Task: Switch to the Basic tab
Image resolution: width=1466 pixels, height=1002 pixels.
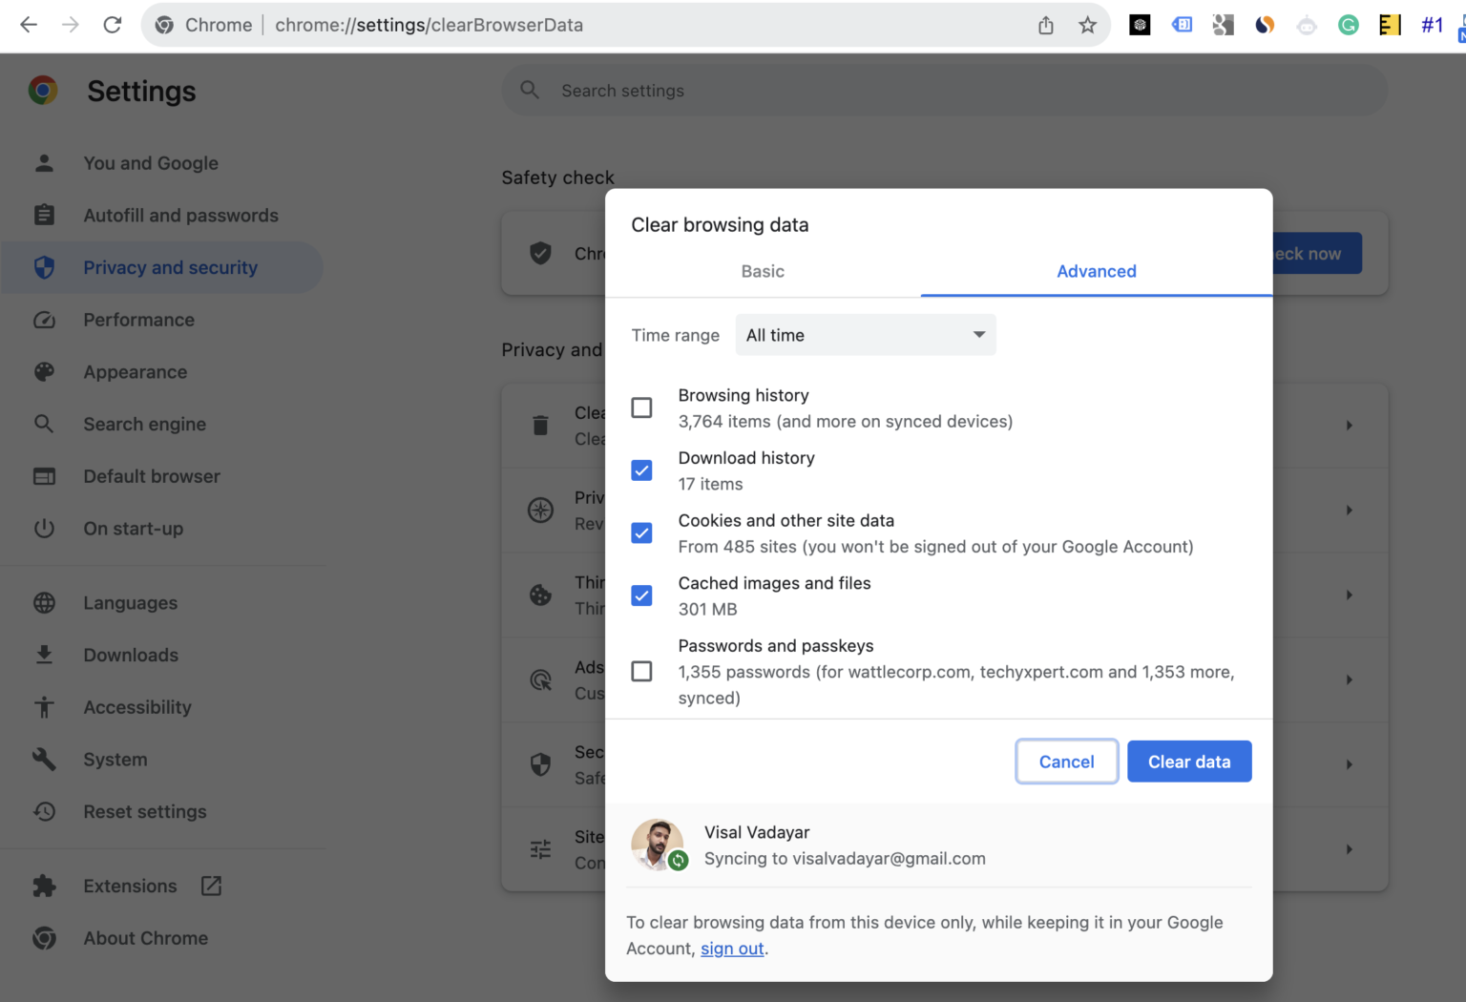Action: pos(762,271)
